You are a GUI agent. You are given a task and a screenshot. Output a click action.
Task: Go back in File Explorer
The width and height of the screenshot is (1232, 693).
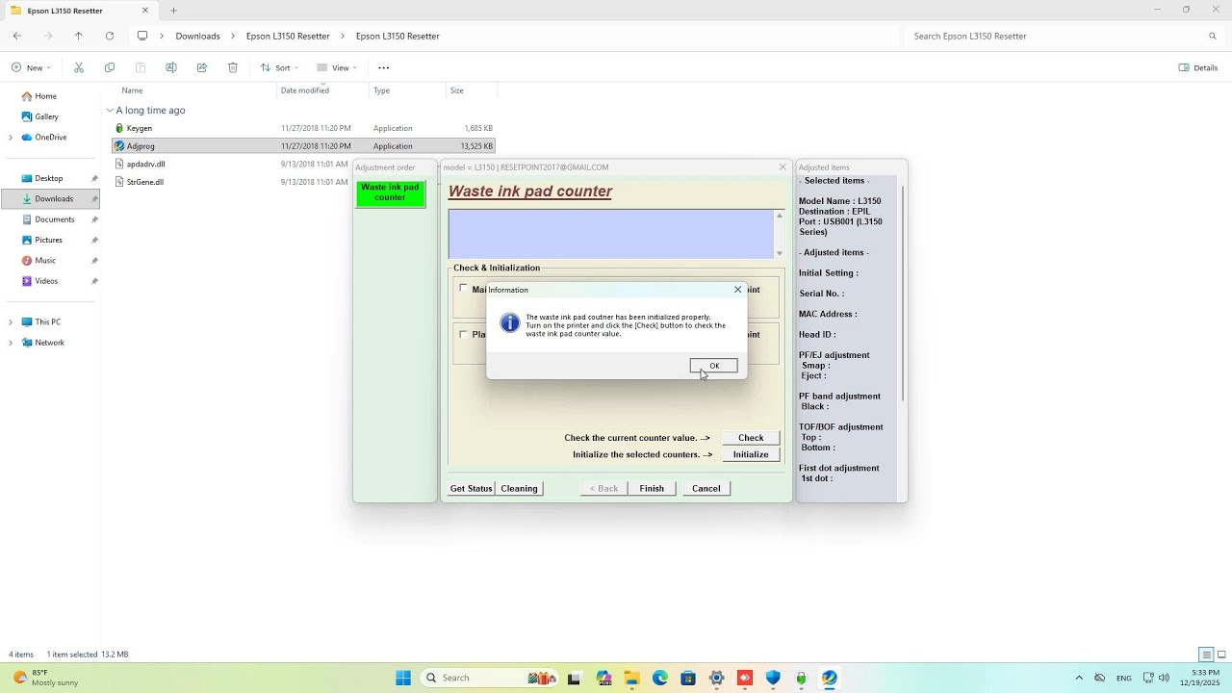17,36
